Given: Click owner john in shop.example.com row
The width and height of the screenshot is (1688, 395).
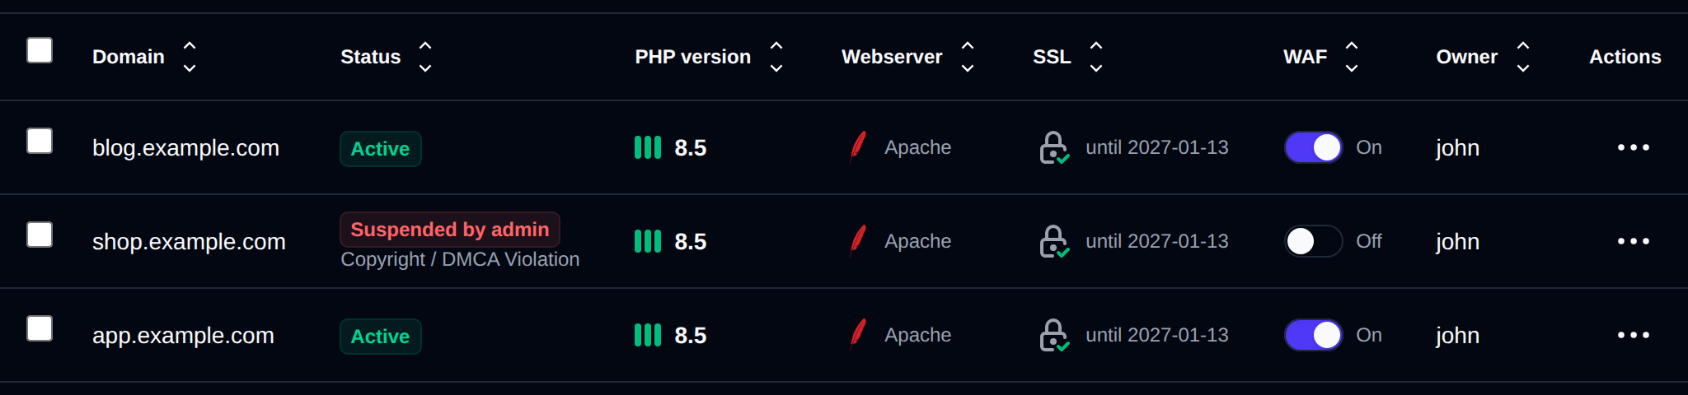Looking at the screenshot, I should coord(1457,242).
